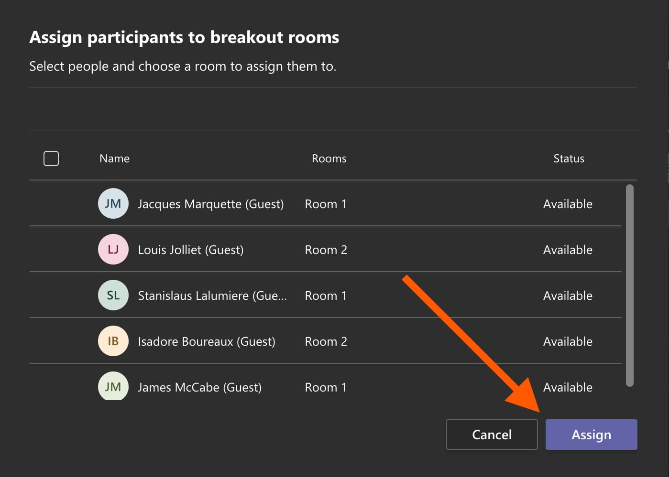Toggle the select-all participants checkbox
The width and height of the screenshot is (669, 477).
(51, 158)
